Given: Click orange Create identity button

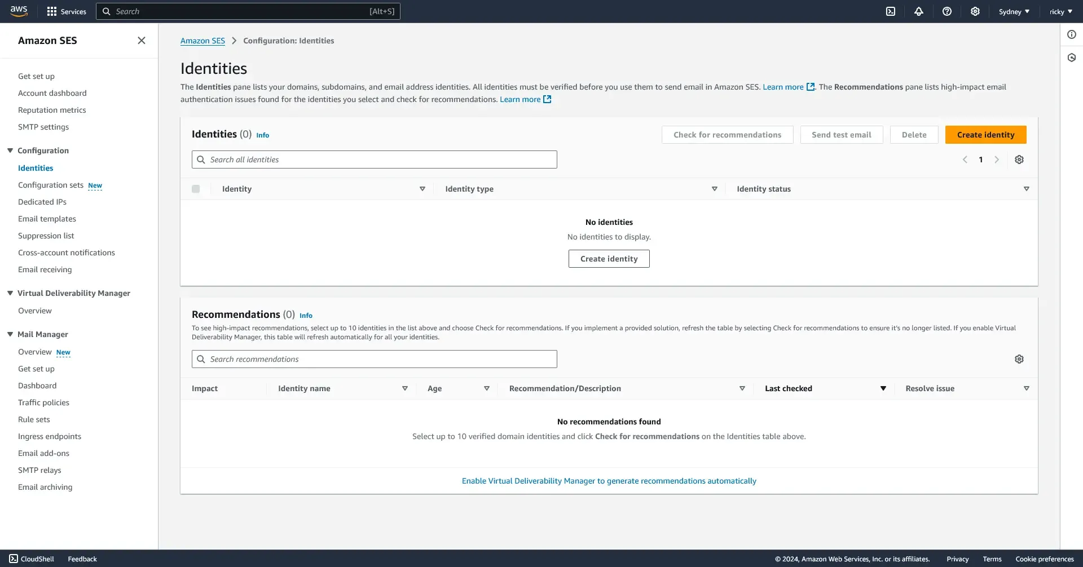Looking at the screenshot, I should (x=986, y=135).
